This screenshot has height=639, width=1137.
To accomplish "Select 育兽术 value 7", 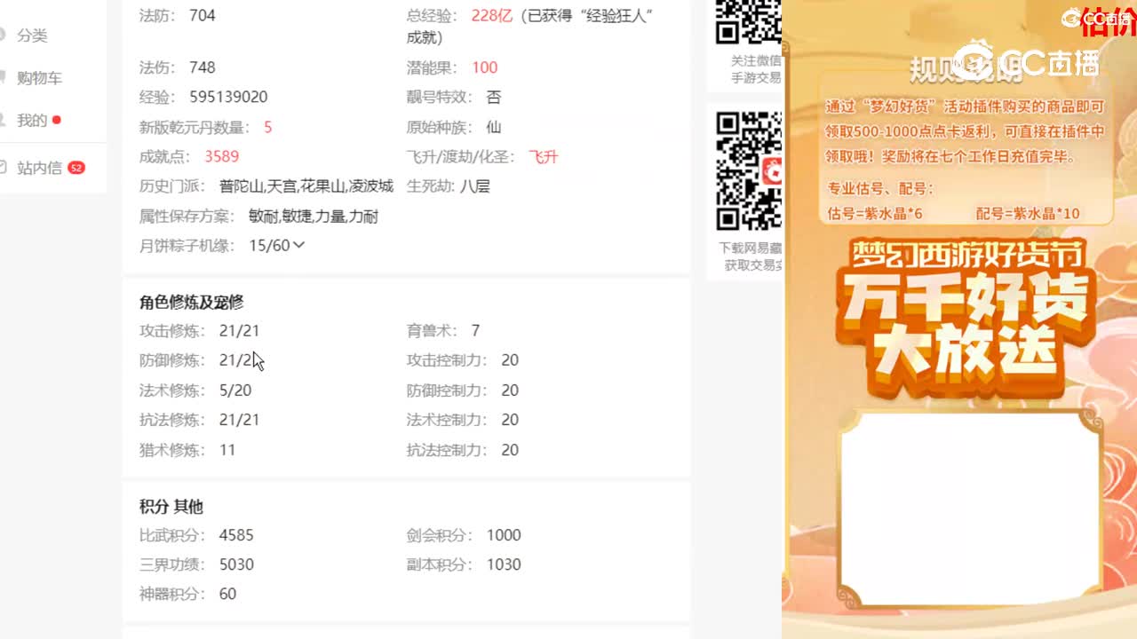I will pyautogui.click(x=475, y=330).
